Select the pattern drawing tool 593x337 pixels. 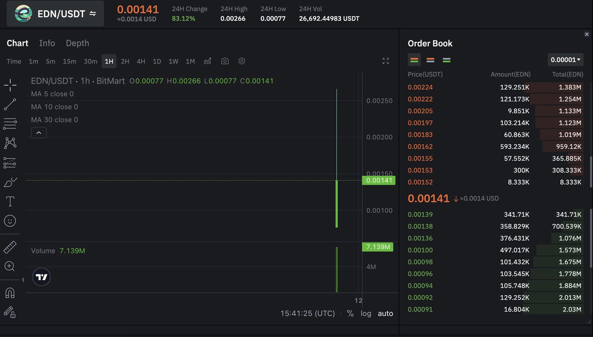point(10,143)
